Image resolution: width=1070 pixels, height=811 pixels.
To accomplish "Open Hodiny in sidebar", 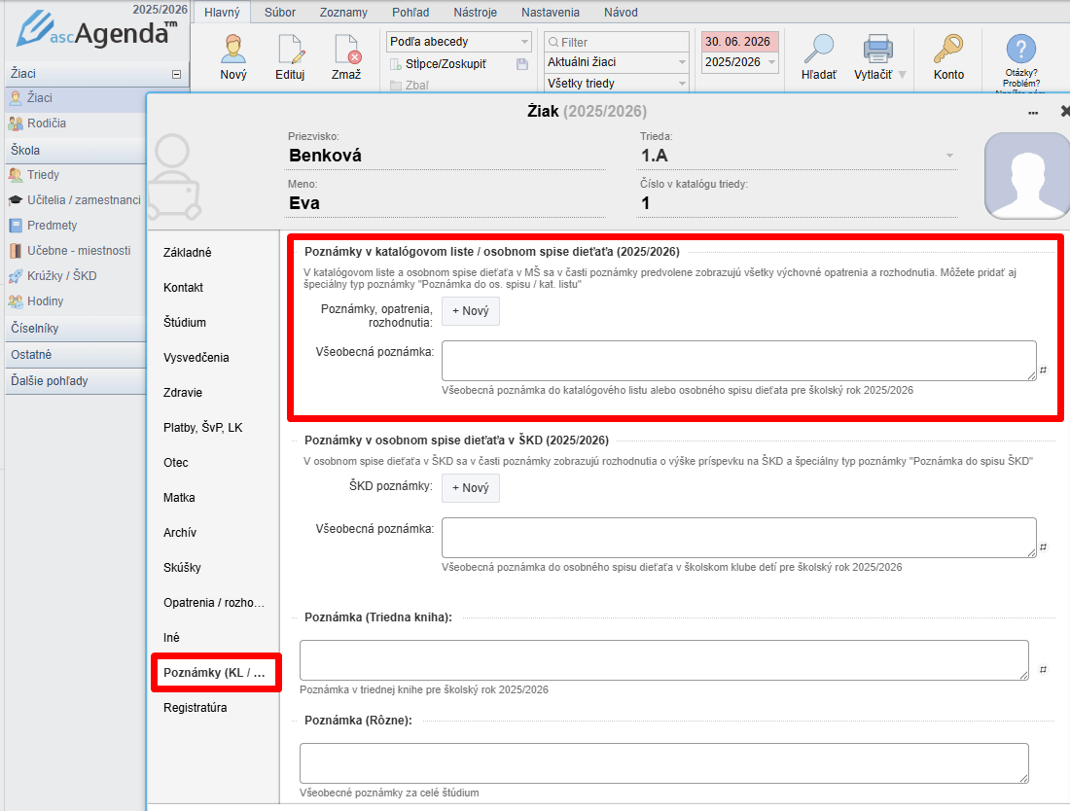I will pyautogui.click(x=75, y=301).
